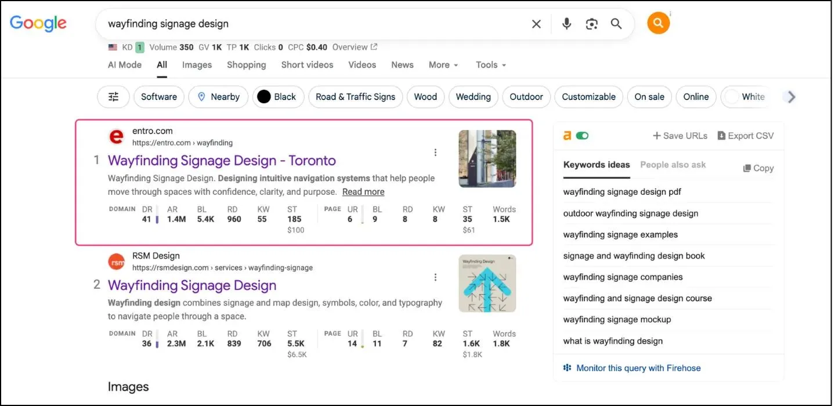Click keyword 'what is wayfinding design'
The height and width of the screenshot is (406, 835).
point(613,341)
